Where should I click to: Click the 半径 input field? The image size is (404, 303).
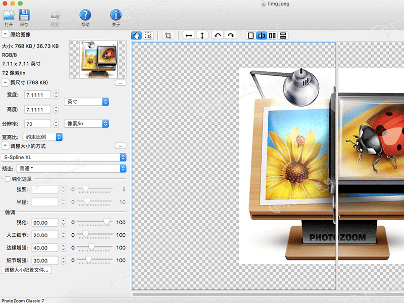(45, 202)
